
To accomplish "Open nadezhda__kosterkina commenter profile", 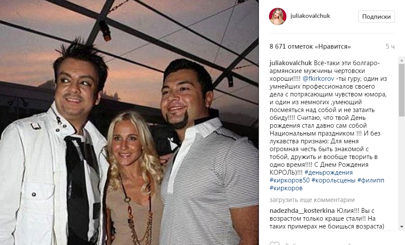I will (302, 211).
